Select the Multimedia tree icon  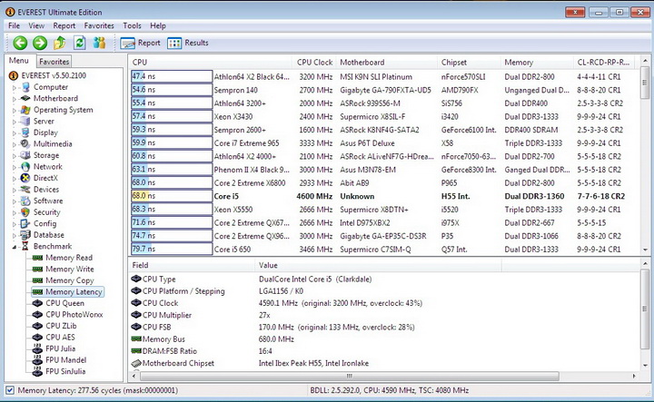click(25, 143)
